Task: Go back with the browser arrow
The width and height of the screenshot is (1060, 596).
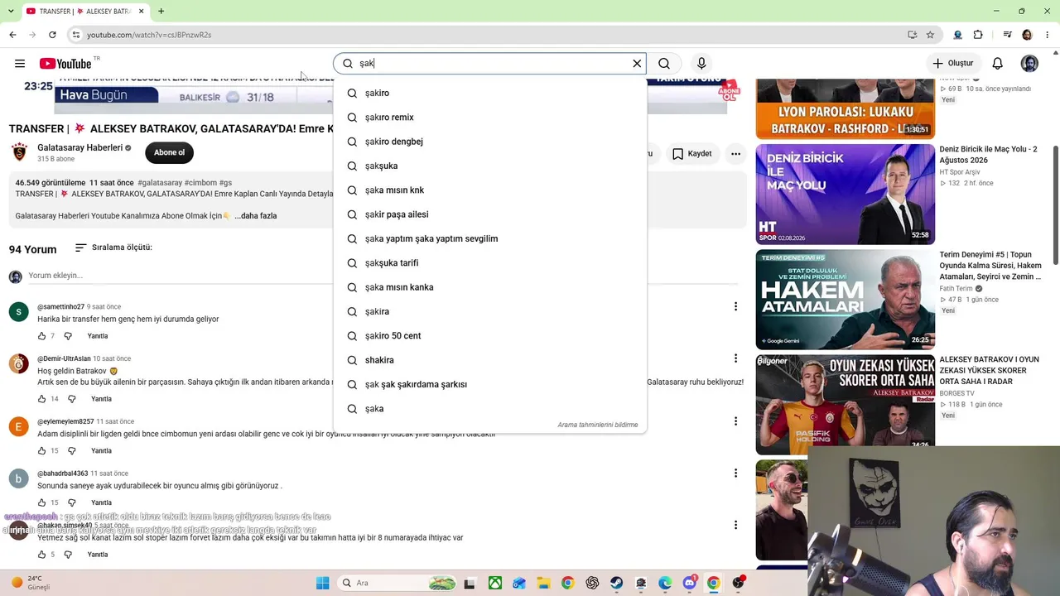Action: click(x=12, y=35)
